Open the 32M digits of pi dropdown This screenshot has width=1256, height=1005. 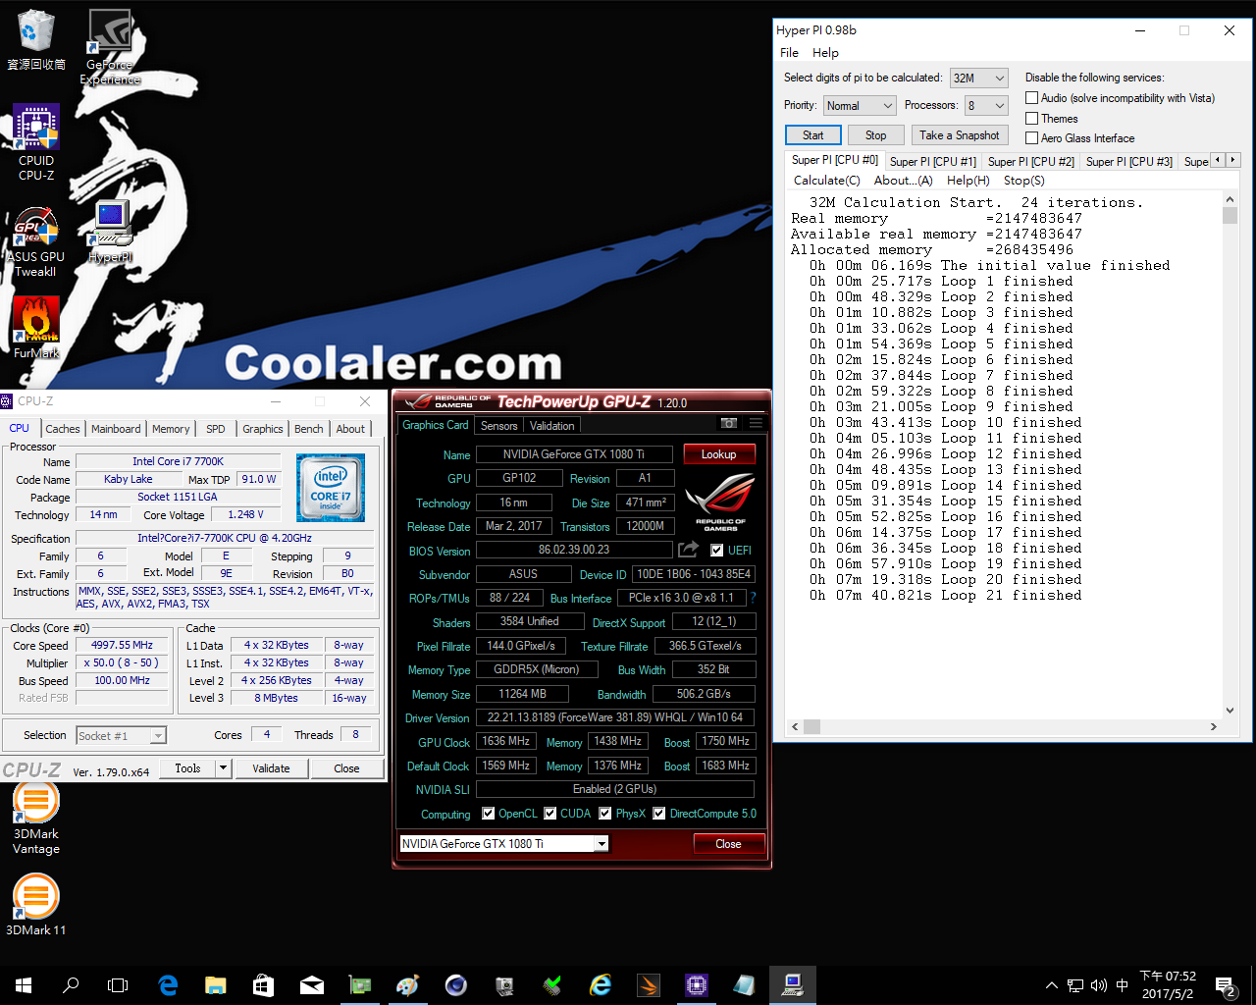pos(979,78)
